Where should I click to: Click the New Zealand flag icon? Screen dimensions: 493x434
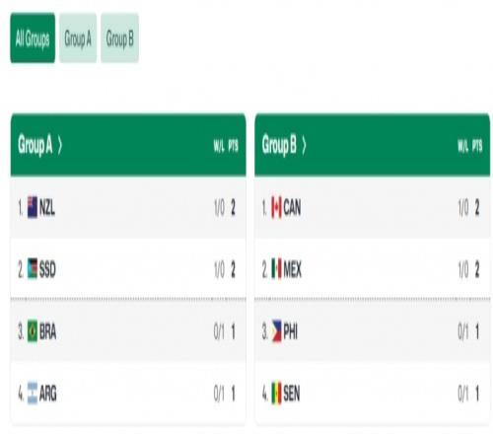tap(33, 207)
